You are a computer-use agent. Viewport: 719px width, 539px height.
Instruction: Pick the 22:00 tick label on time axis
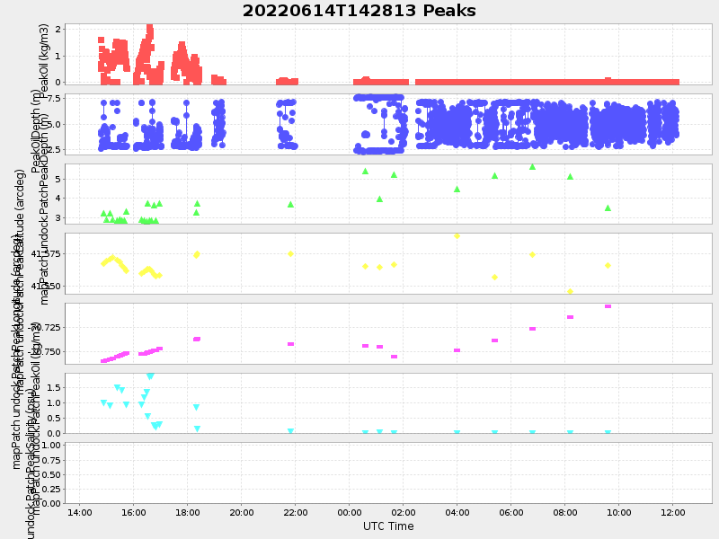pos(296,512)
